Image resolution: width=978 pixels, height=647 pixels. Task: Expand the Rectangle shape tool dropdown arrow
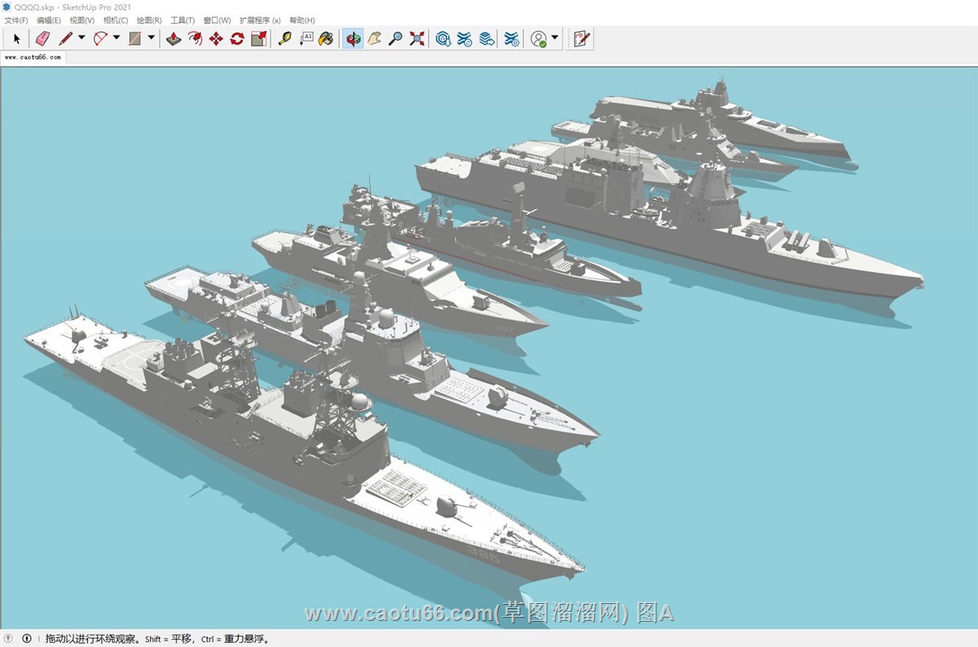152,37
